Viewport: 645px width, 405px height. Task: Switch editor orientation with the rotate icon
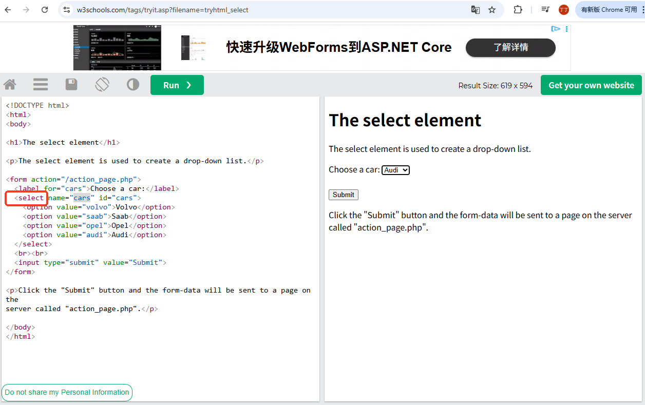(x=102, y=84)
